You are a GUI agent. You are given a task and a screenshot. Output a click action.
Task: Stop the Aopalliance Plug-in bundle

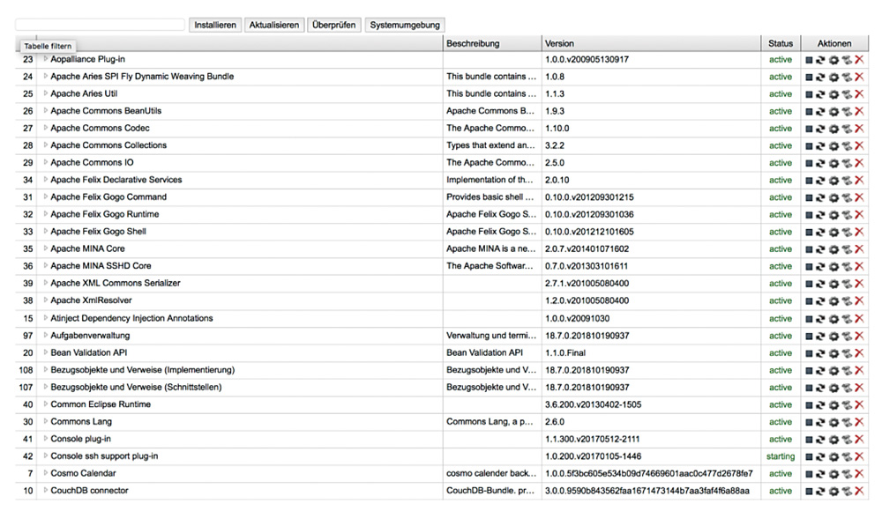pyautogui.click(x=809, y=60)
